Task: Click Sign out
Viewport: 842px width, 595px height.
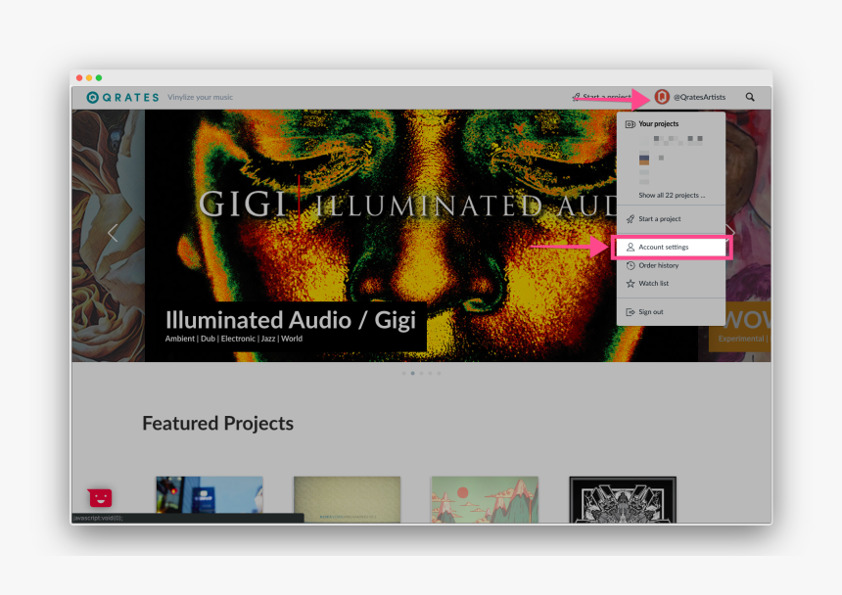Action: [651, 312]
